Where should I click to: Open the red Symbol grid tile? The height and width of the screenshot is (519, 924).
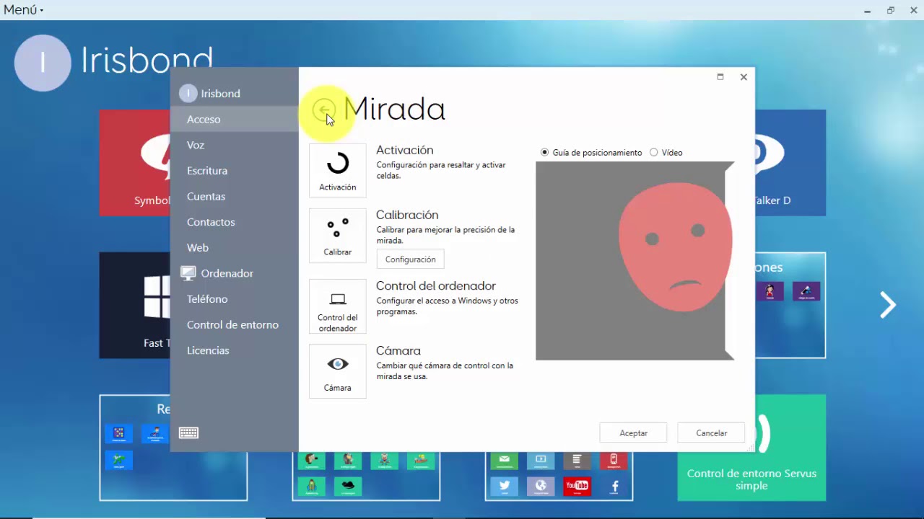(135, 163)
